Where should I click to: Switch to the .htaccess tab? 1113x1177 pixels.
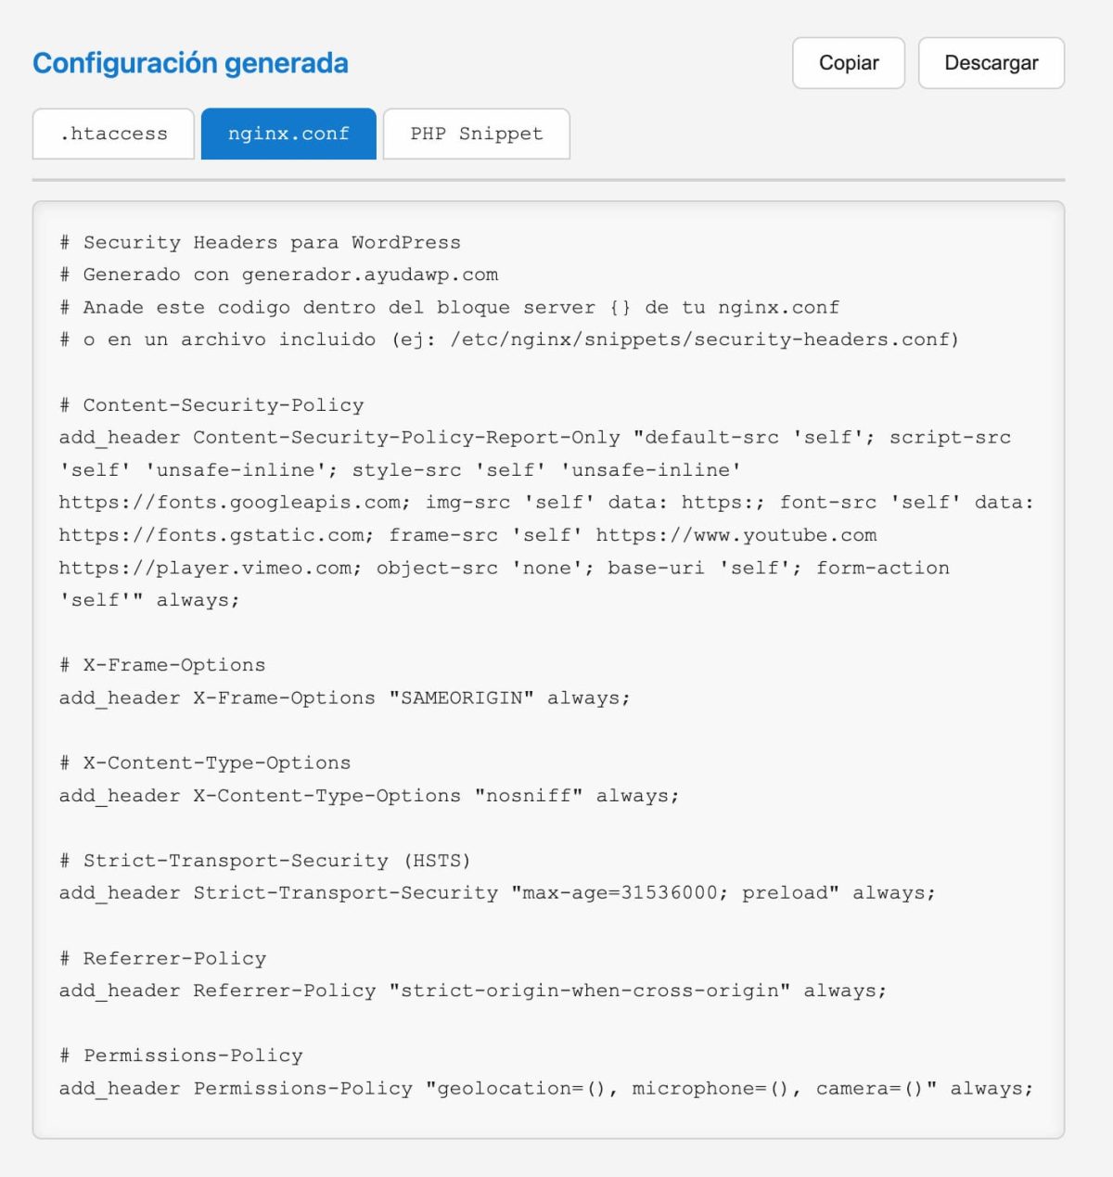(113, 134)
